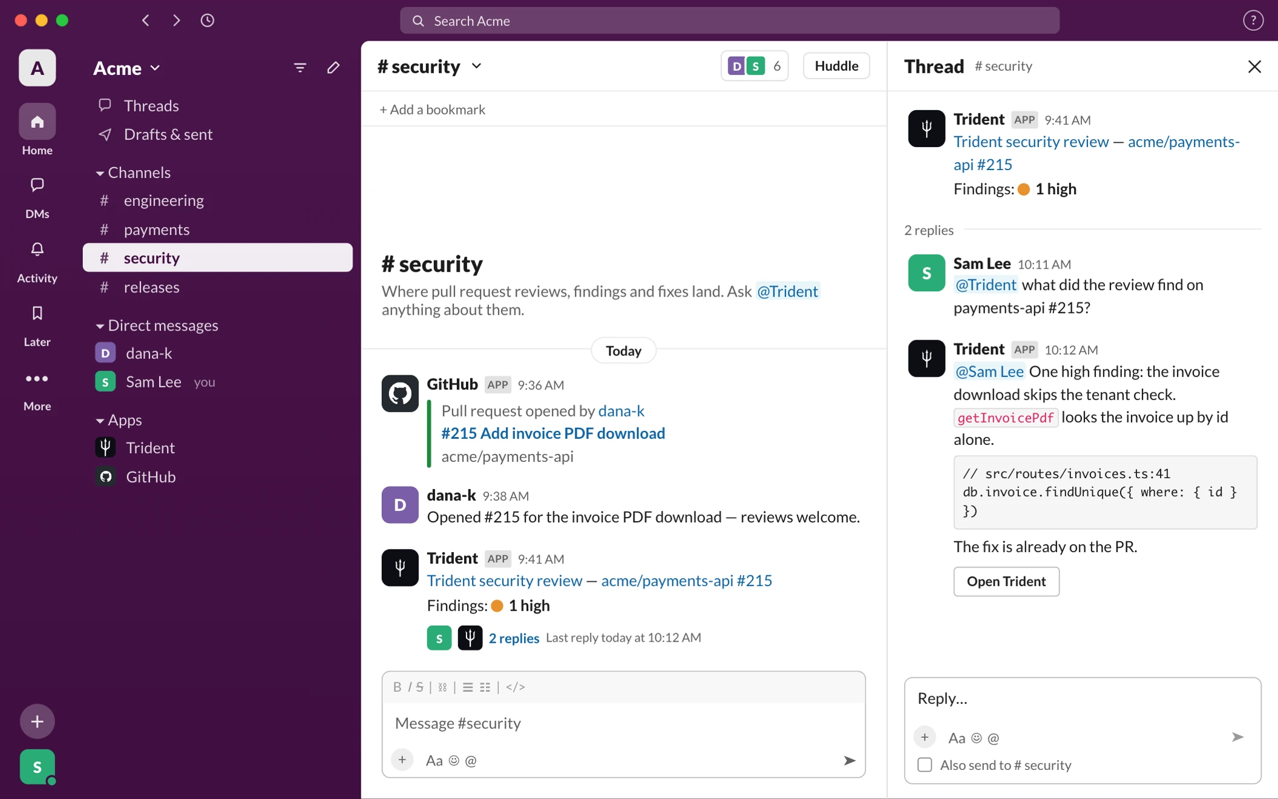The image size is (1278, 799).
Task: Go forward using the history forward arrow
Action: (x=176, y=21)
